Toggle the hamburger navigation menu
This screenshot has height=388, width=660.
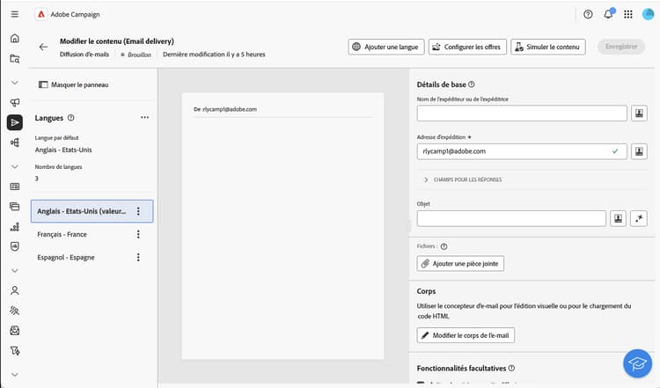[x=14, y=14]
